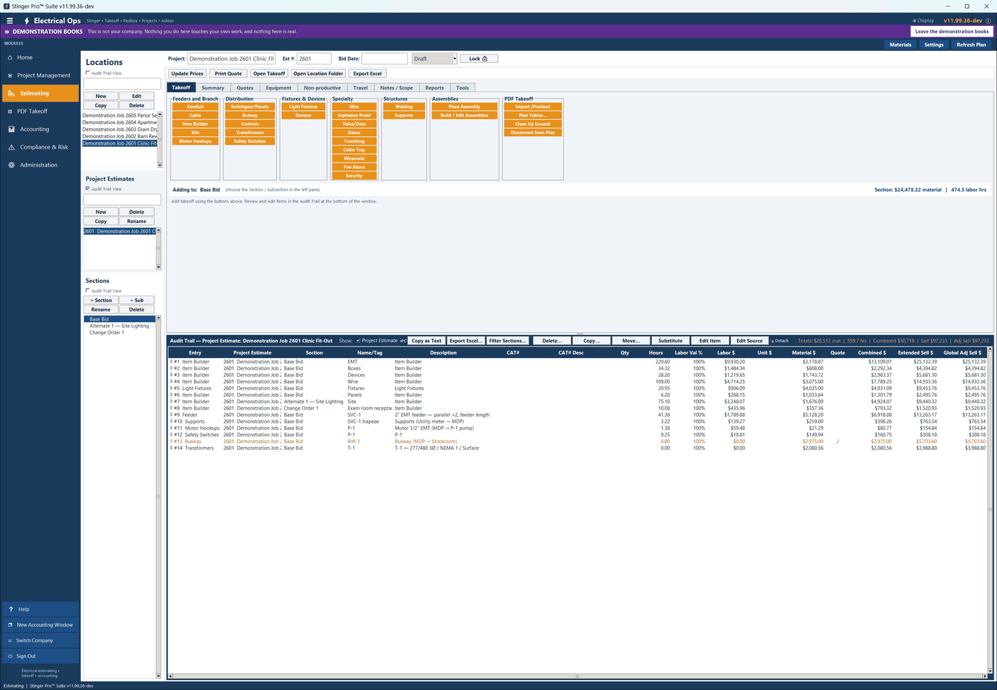The image size is (997, 690).
Task: Expand audit trail entry #5 Light Fixtures
Action: (171, 388)
